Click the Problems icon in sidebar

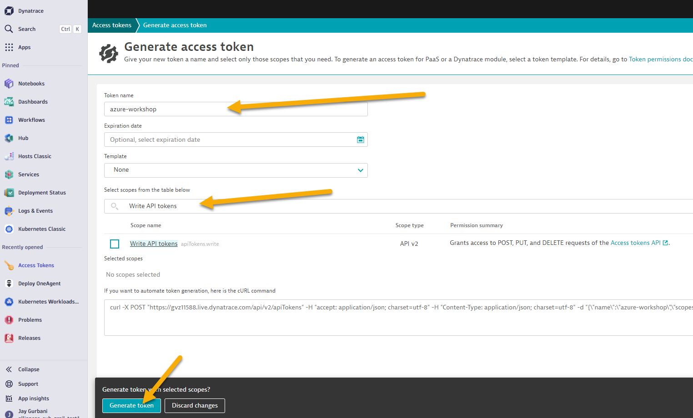pos(9,320)
